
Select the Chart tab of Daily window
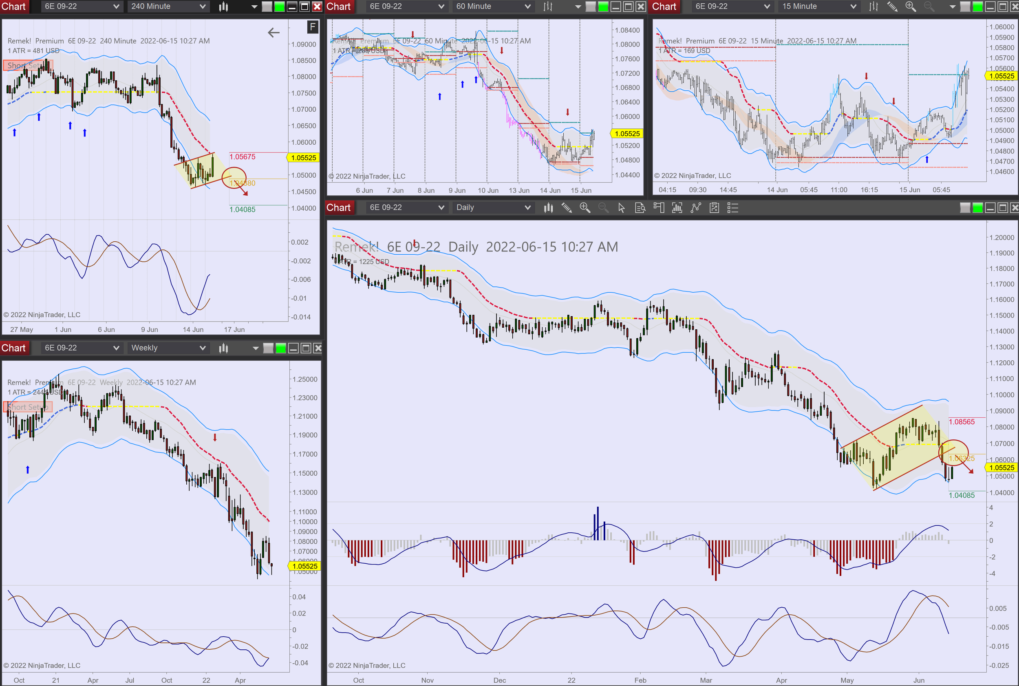point(338,208)
